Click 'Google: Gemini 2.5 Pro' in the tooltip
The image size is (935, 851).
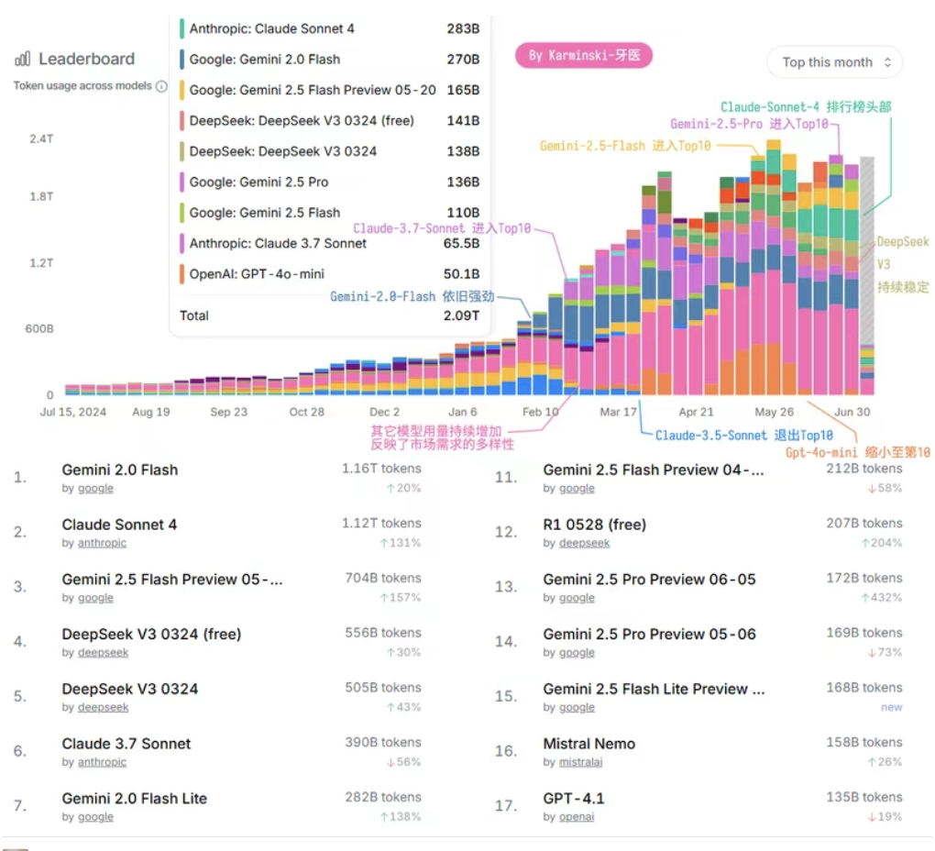258,182
